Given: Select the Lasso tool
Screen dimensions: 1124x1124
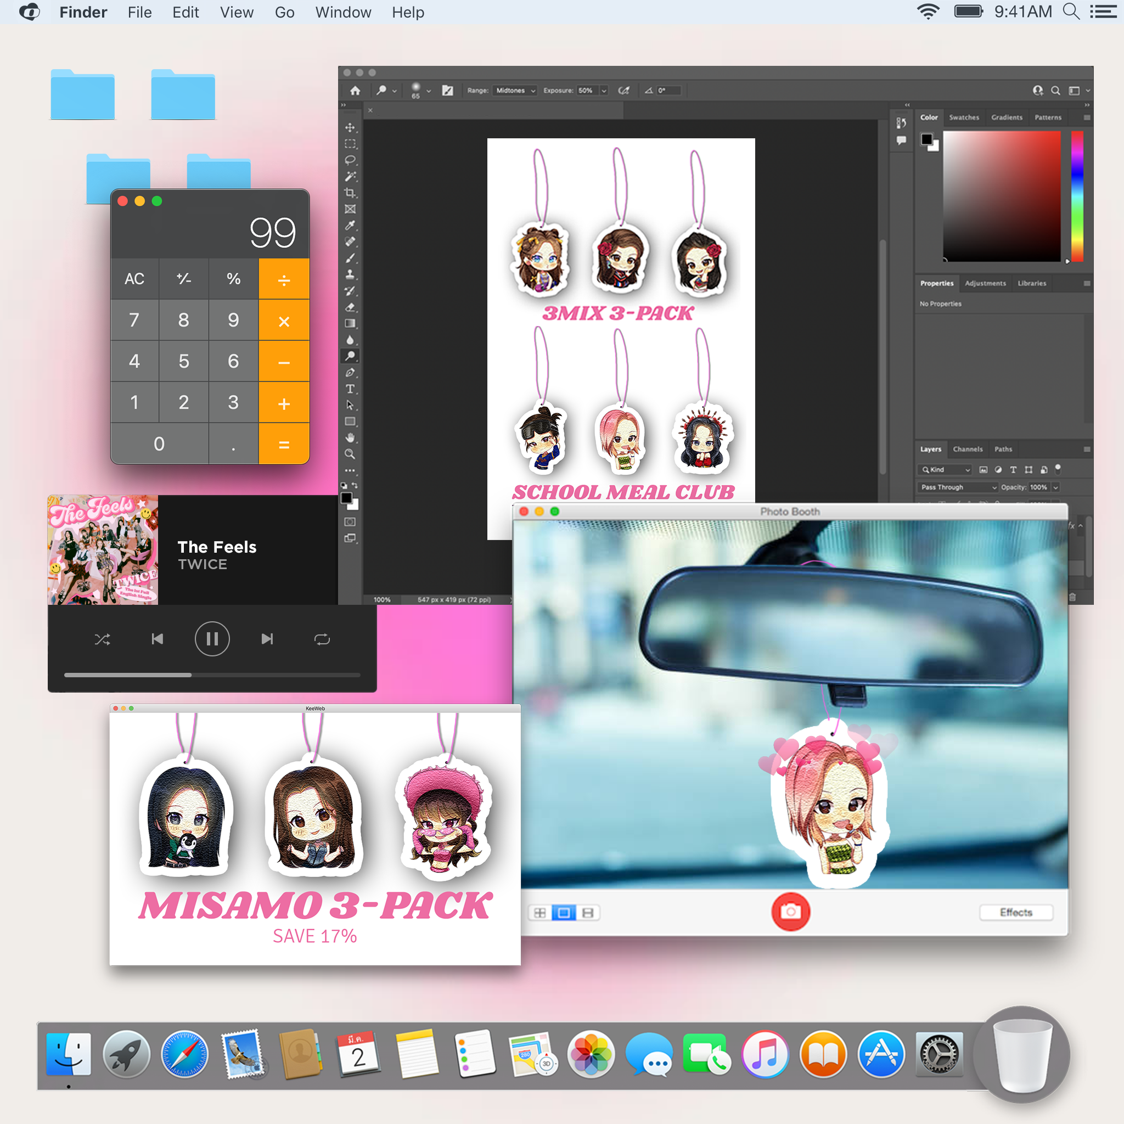Looking at the screenshot, I should coord(350,160).
